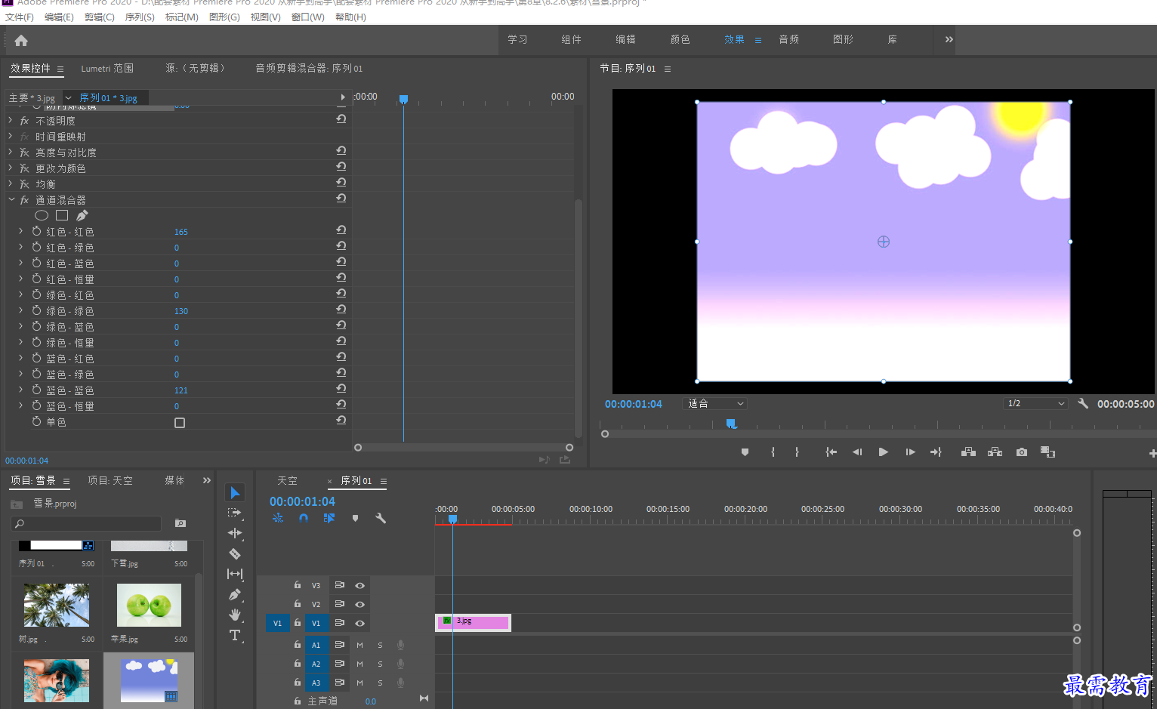Add marker in program monitor

coord(745,452)
